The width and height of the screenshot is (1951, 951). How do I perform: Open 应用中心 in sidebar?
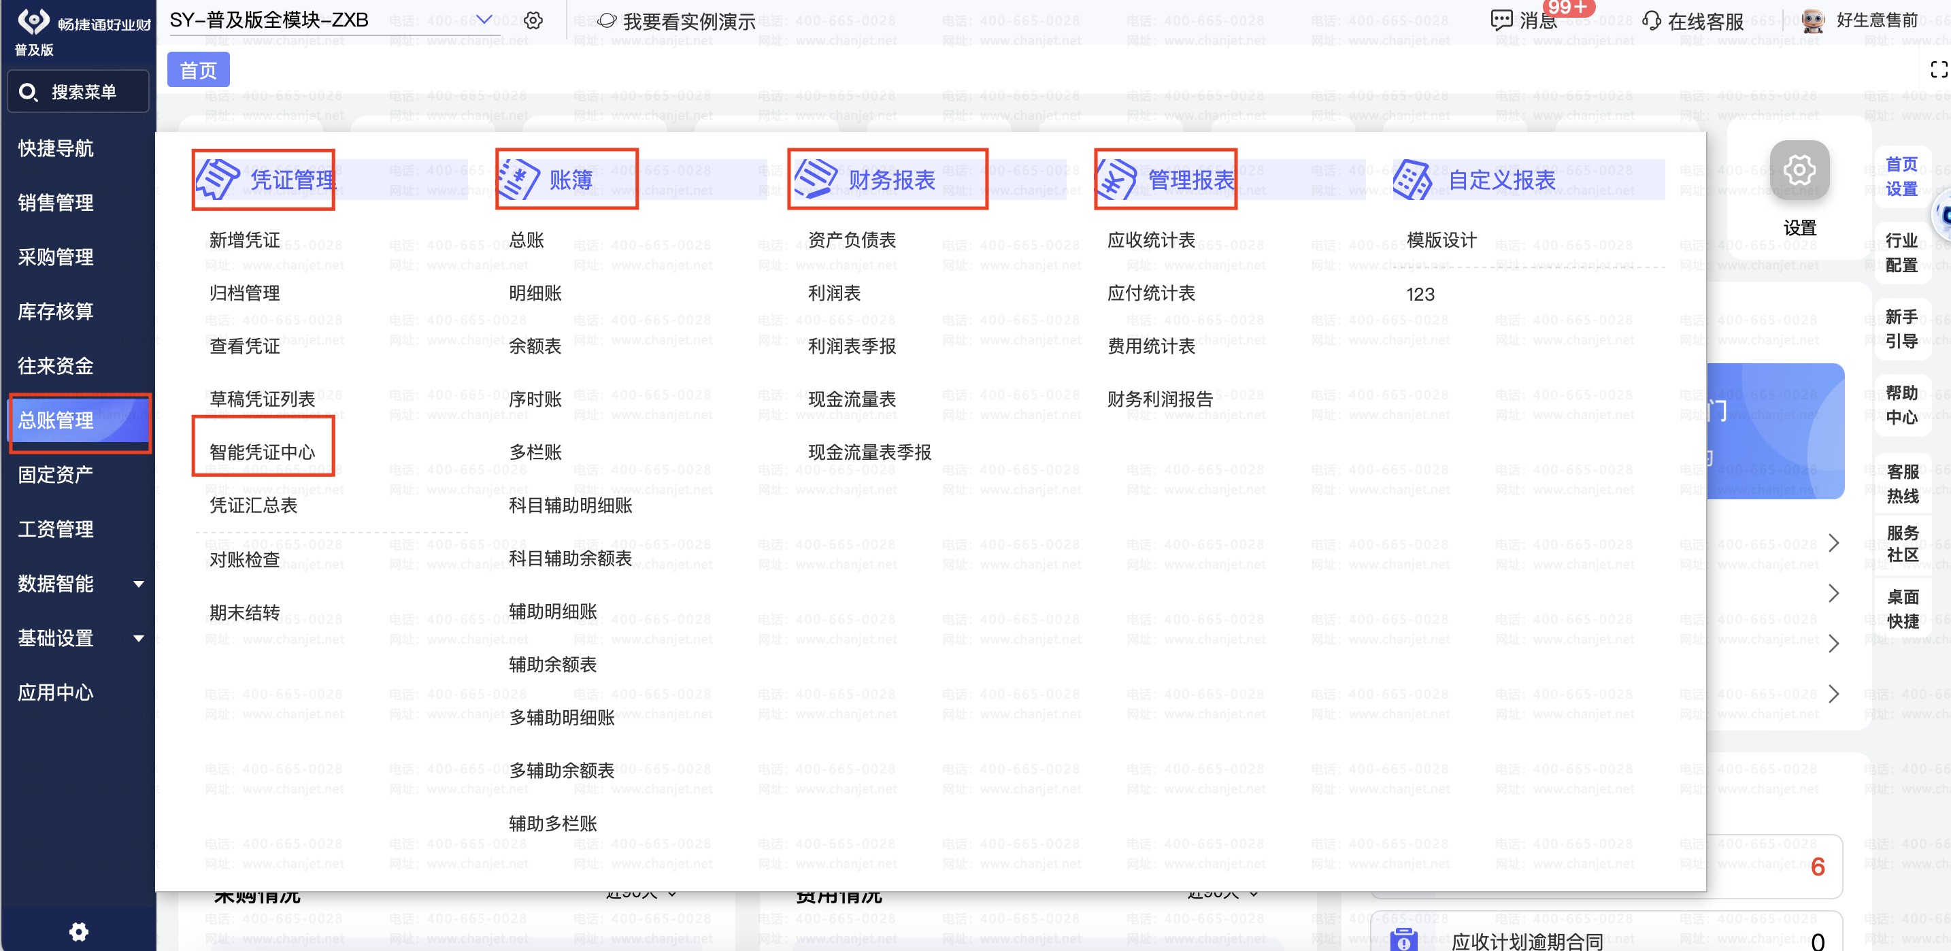(56, 693)
